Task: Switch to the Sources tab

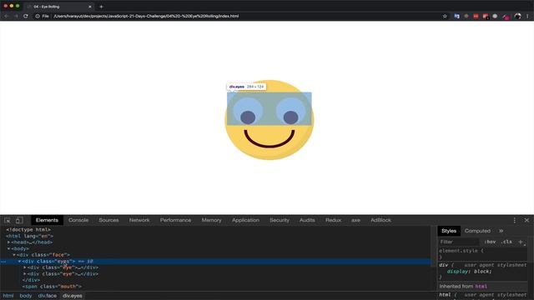Action: [108, 220]
